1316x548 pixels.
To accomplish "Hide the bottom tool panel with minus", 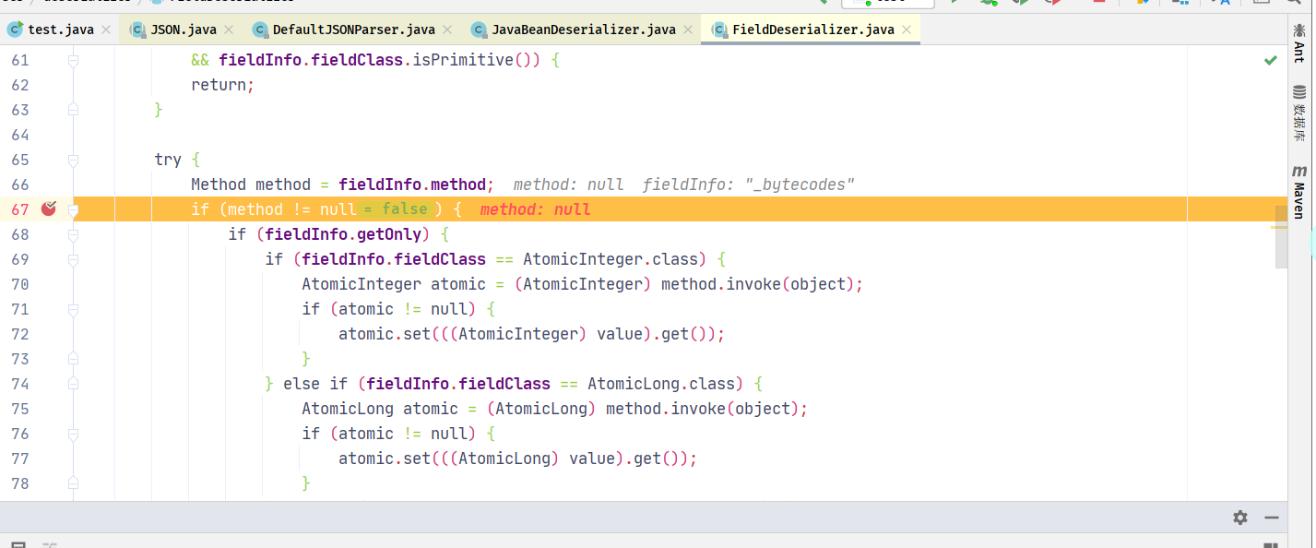I will [x=1272, y=518].
